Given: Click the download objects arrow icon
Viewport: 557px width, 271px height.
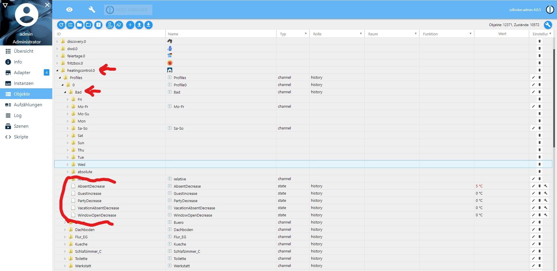Looking at the screenshot, I should (149, 25).
